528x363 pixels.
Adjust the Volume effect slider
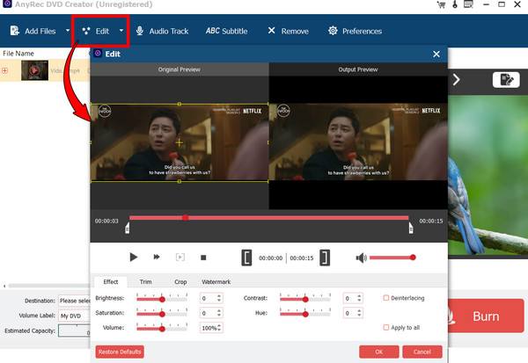(x=162, y=328)
